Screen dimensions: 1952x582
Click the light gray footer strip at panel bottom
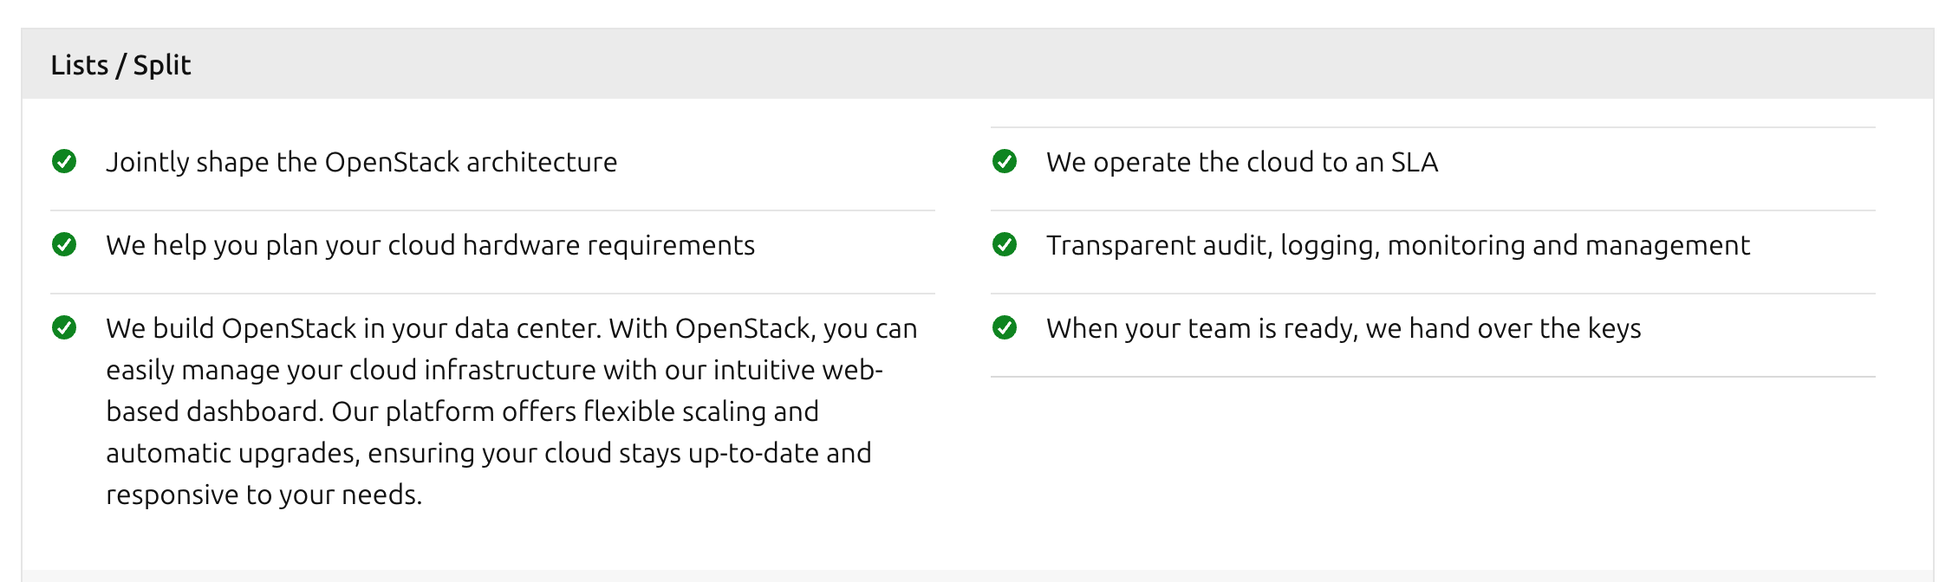(976, 575)
